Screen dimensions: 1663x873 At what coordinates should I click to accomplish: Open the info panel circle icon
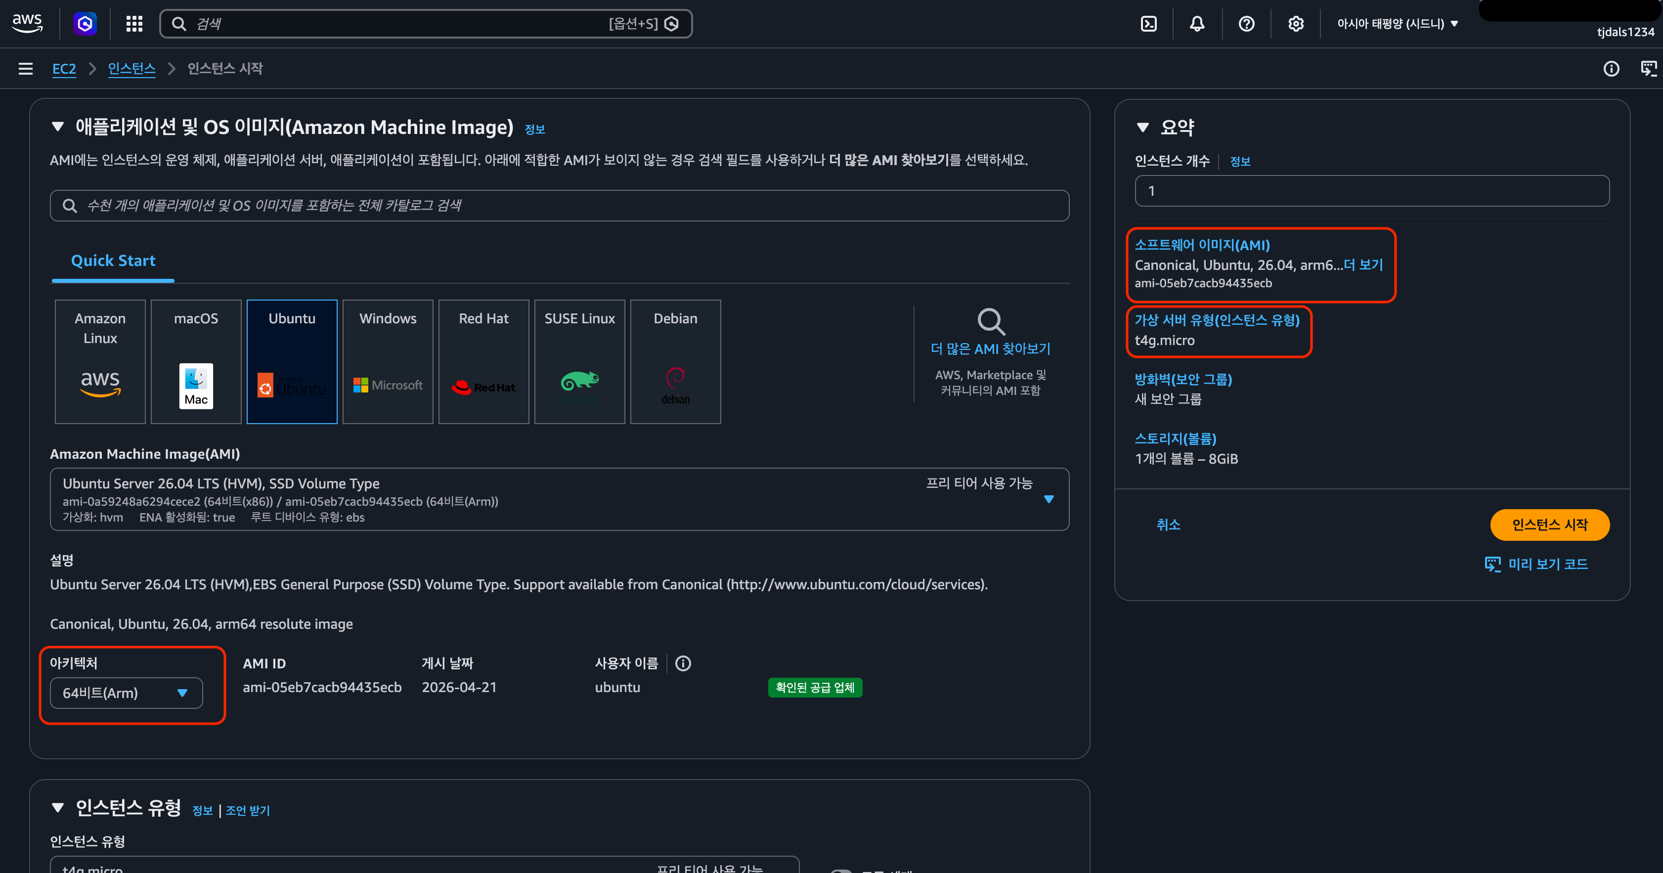(1612, 68)
